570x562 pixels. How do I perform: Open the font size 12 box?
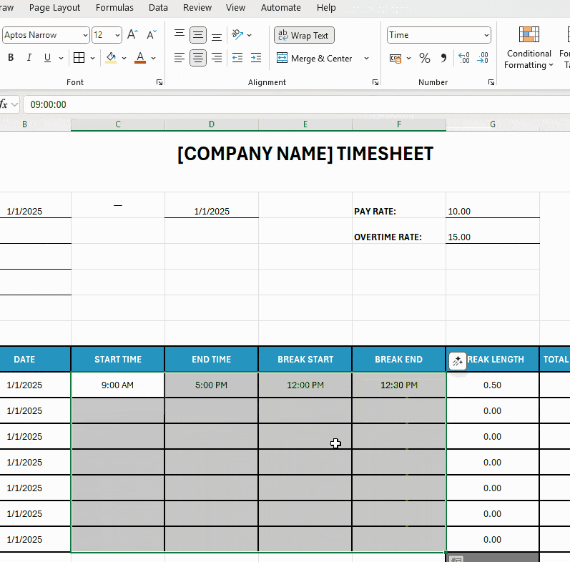tap(107, 35)
